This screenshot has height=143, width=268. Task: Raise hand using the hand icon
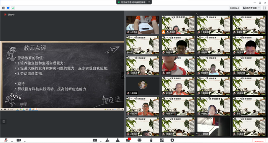pos(151,140)
